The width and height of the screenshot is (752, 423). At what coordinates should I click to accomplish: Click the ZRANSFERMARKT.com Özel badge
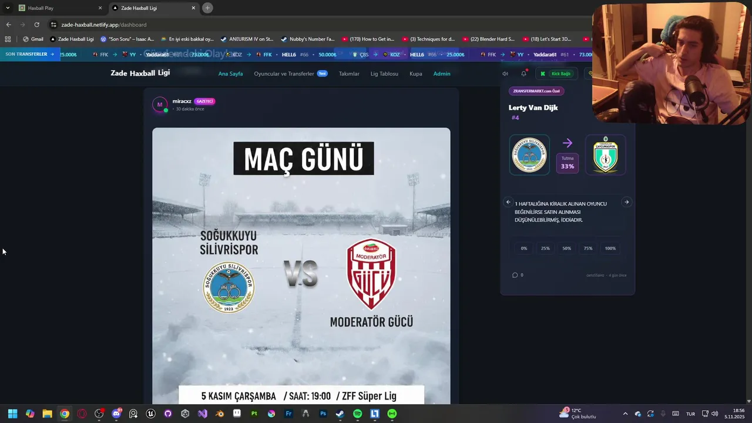pyautogui.click(x=536, y=91)
